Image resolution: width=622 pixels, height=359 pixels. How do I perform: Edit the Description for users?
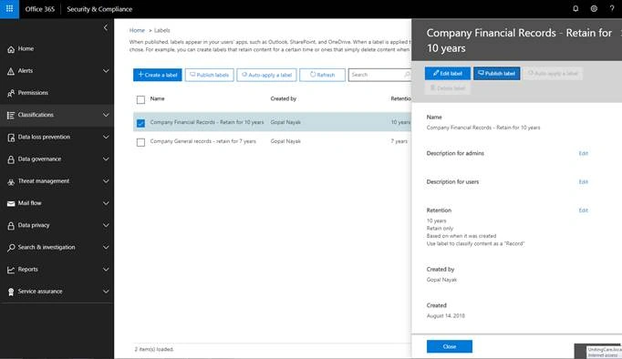(x=583, y=182)
